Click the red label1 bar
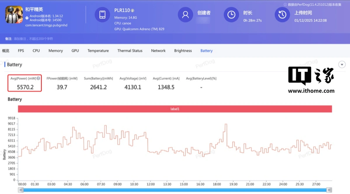Viewport: 350px width, 194px height. point(175,109)
